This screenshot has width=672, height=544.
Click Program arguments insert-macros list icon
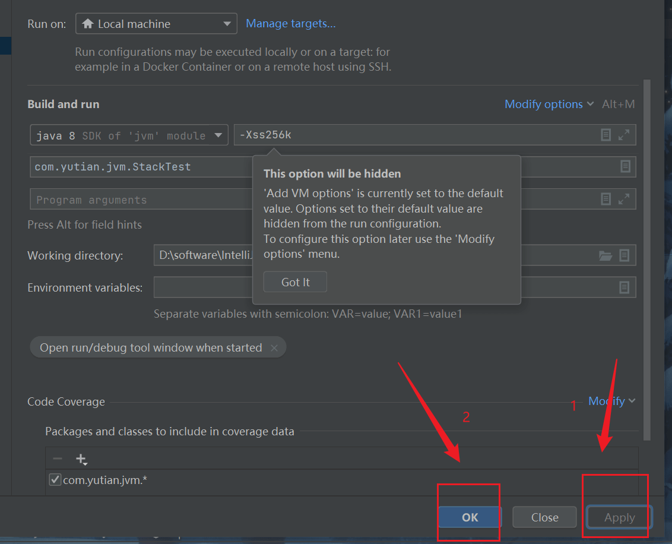tap(606, 199)
